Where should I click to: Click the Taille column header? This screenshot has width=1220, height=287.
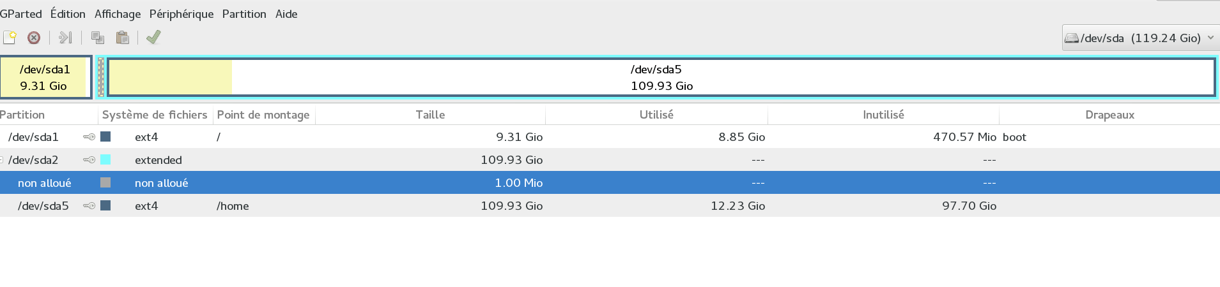coord(430,115)
